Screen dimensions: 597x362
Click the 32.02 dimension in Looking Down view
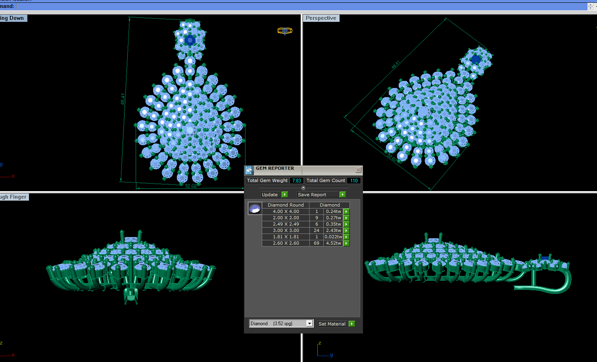tap(190, 186)
